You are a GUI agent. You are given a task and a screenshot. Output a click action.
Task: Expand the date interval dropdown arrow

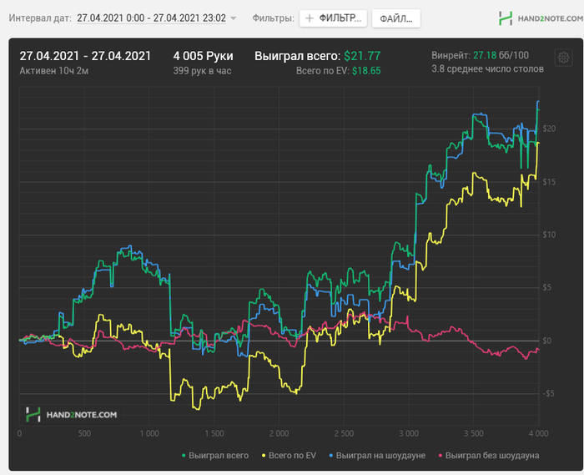233,18
